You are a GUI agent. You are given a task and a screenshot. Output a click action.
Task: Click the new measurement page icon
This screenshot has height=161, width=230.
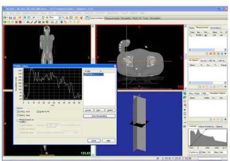coord(207,54)
